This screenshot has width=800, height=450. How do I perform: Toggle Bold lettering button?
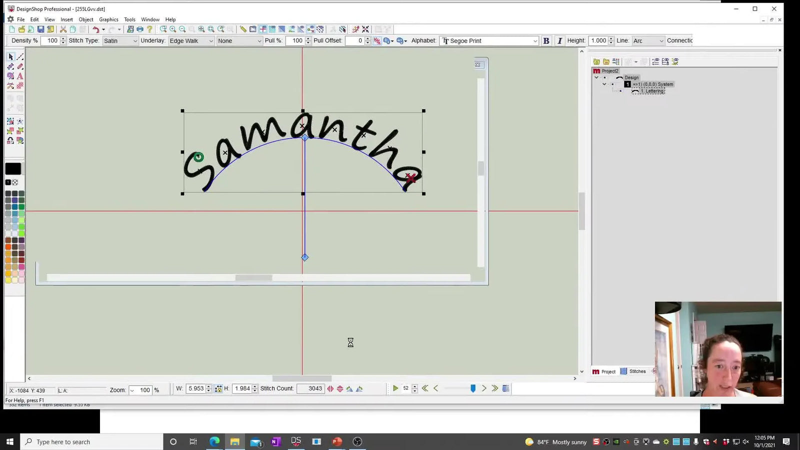coord(546,41)
